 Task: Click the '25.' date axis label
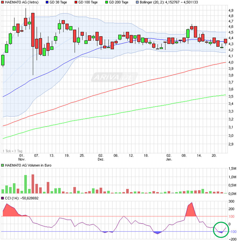coord(82,155)
